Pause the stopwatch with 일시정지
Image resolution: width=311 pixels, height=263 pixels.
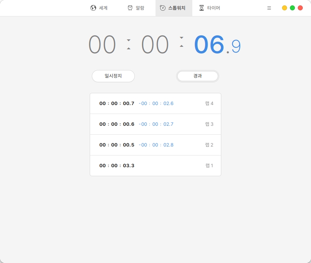tap(113, 76)
